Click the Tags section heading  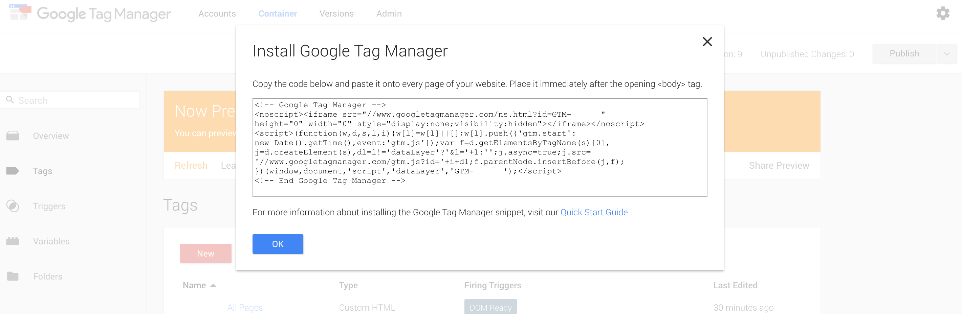(180, 205)
